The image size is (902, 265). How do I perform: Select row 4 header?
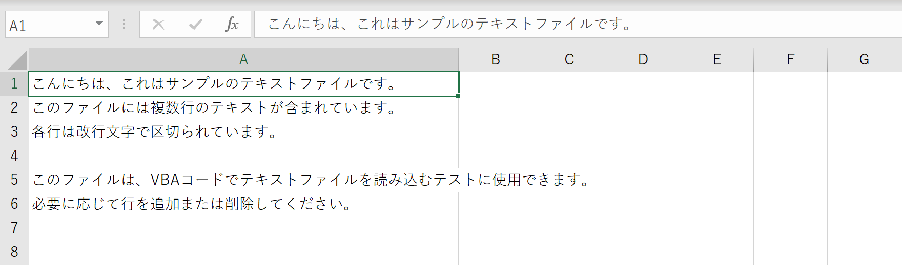[x=14, y=156]
